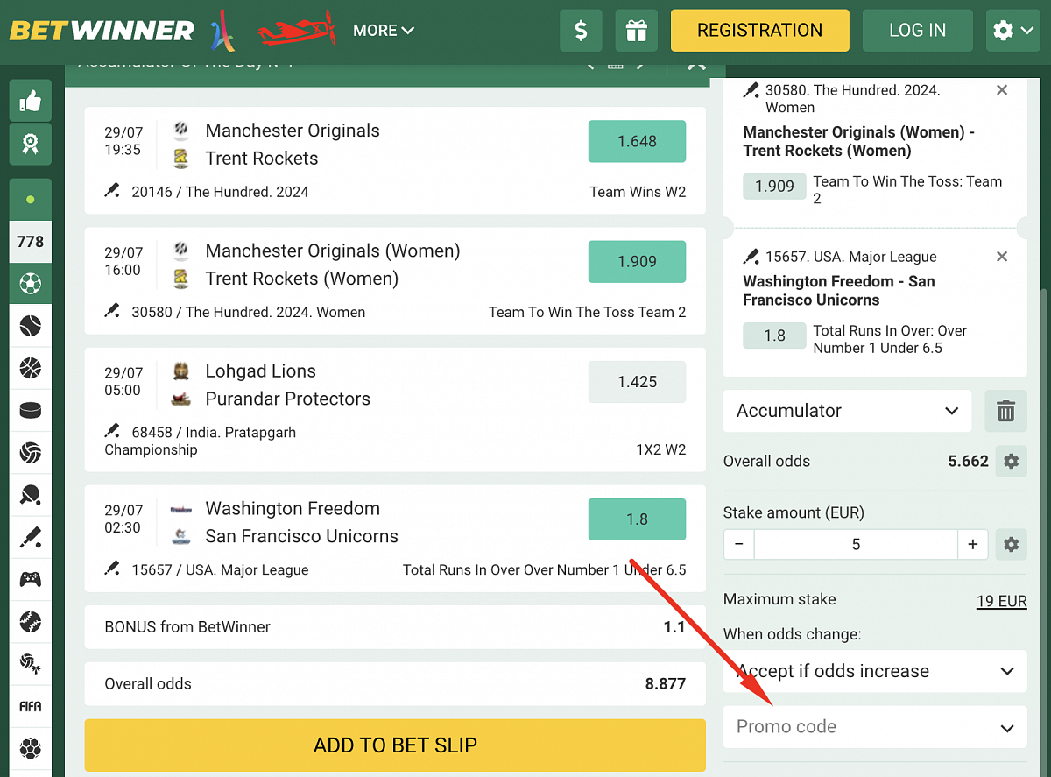Viewport: 1051px width, 777px height.
Task: Expand the Promo code field
Action: (874, 727)
